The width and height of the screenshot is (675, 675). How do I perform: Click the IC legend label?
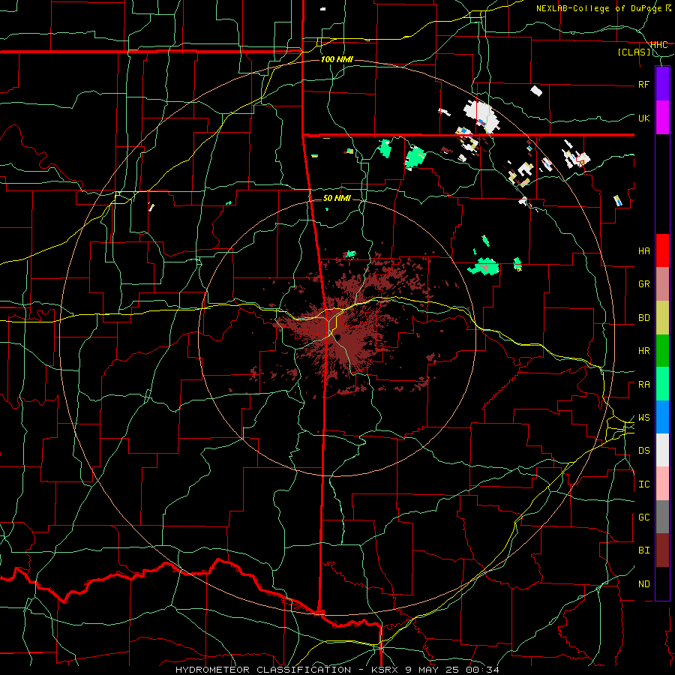(x=644, y=484)
